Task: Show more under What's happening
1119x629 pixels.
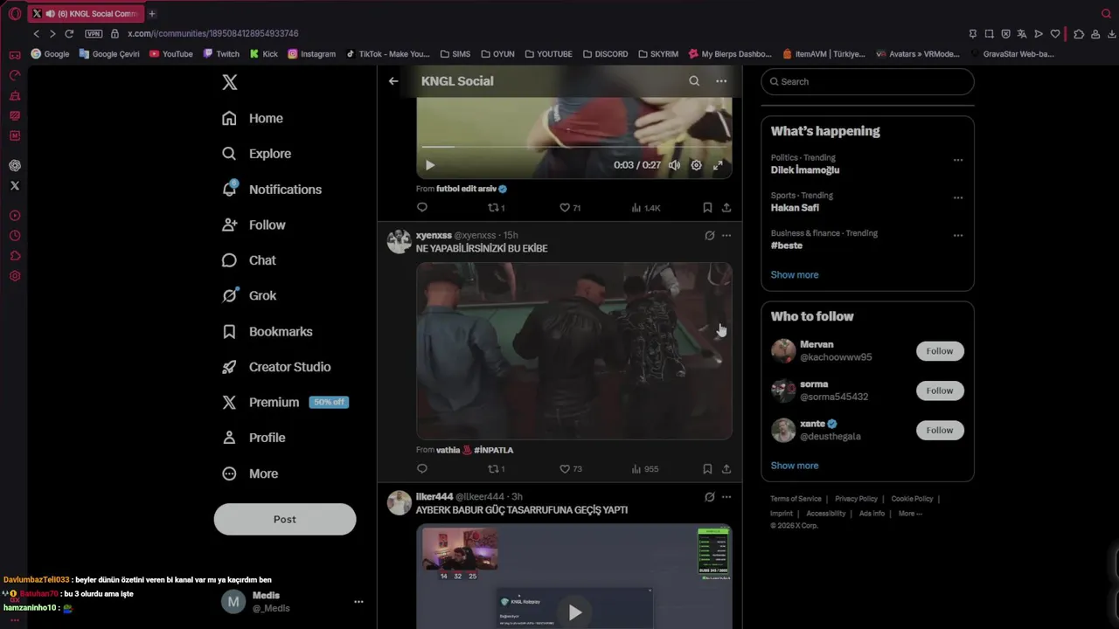Action: click(795, 274)
